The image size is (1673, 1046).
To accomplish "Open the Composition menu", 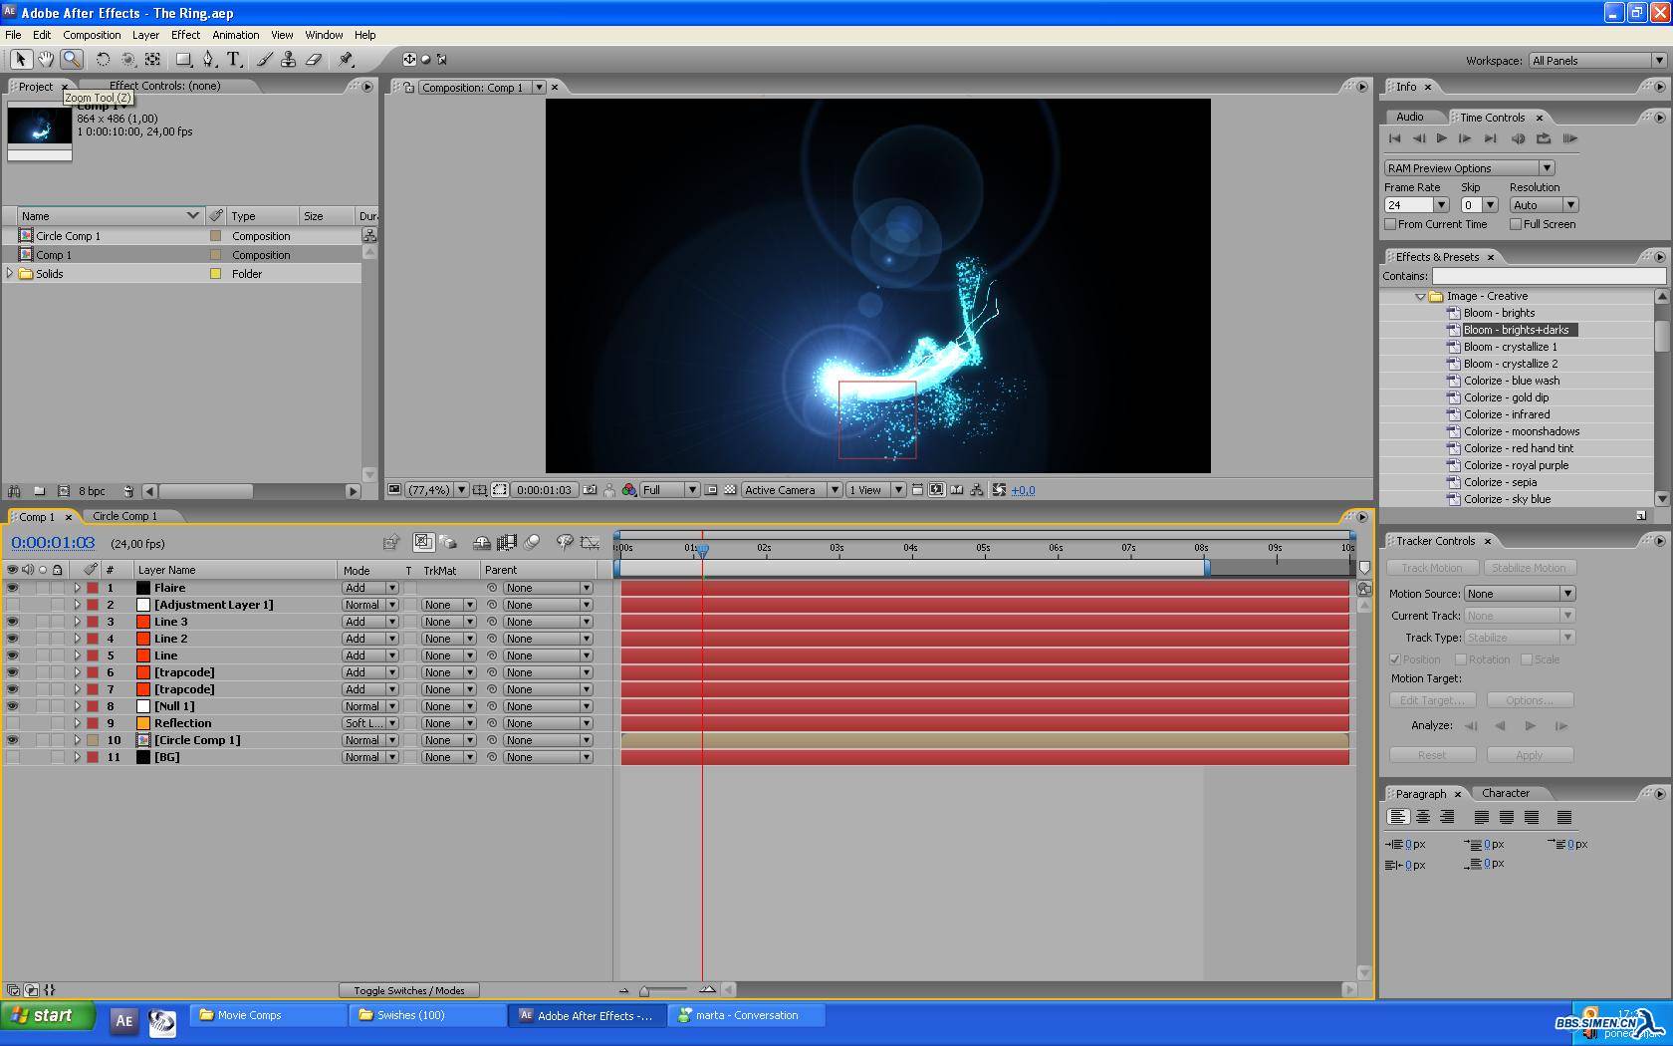I will [92, 35].
